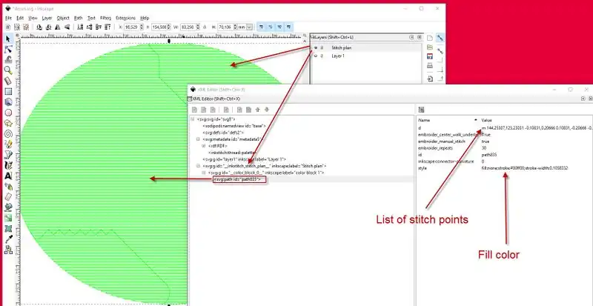Open the File menu
This screenshot has height=306, width=593.
[x=8, y=18]
